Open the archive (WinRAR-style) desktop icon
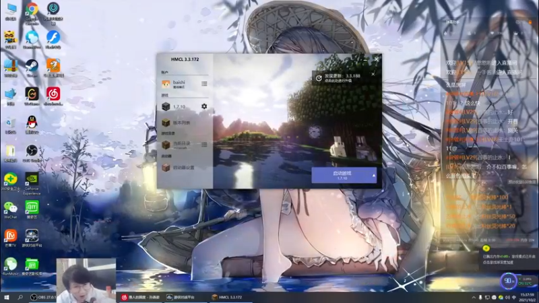Screen dimensions: 539x303 pyautogui.click(x=11, y=68)
